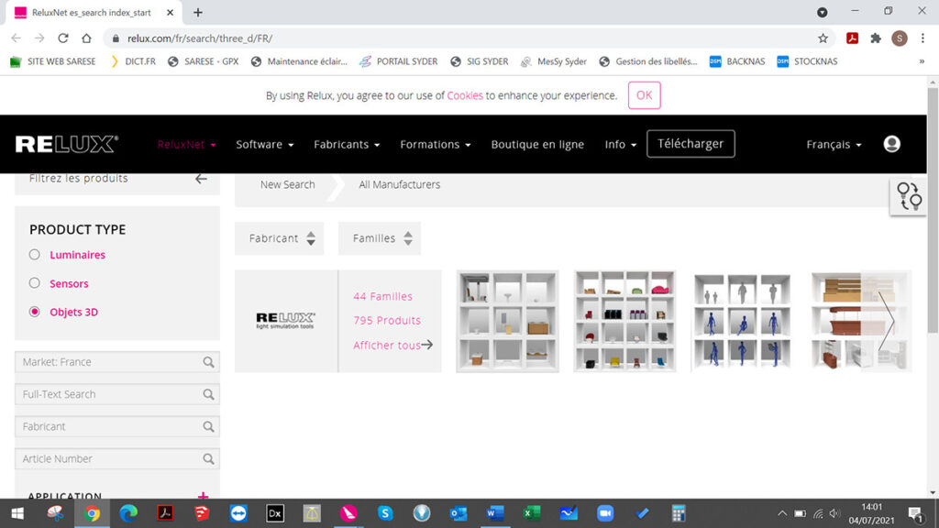Viewport: 939px width, 528px height.
Task: Open the blue human figures thumbnail
Action: click(x=742, y=321)
